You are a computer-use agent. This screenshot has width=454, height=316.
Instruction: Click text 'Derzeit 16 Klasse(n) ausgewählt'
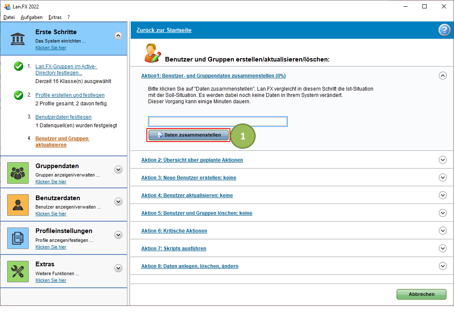pos(73,81)
